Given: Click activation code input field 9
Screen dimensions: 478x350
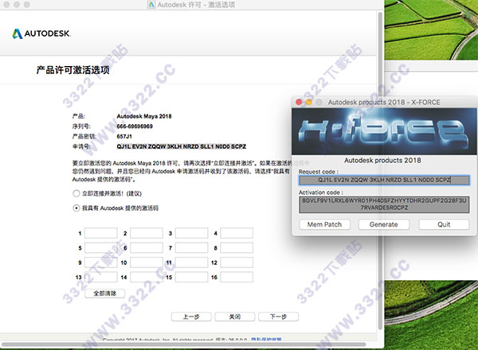Looking at the screenshot, I should [101, 262].
